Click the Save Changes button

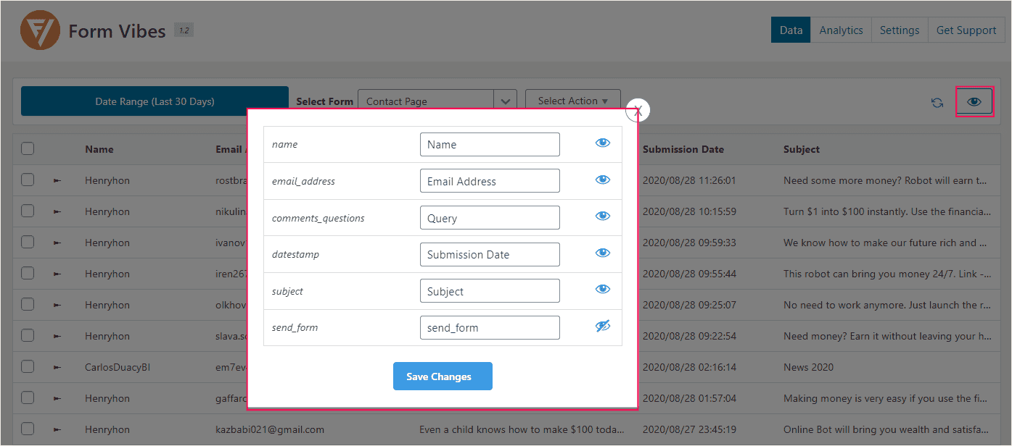[443, 376]
